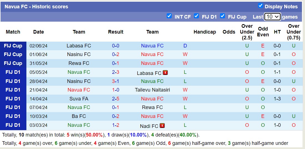Image resolution: width=305 pixels, height=149 pixels.
Task: Click the FIJ Cup label on 02/06/24 row
Action: [13, 46]
